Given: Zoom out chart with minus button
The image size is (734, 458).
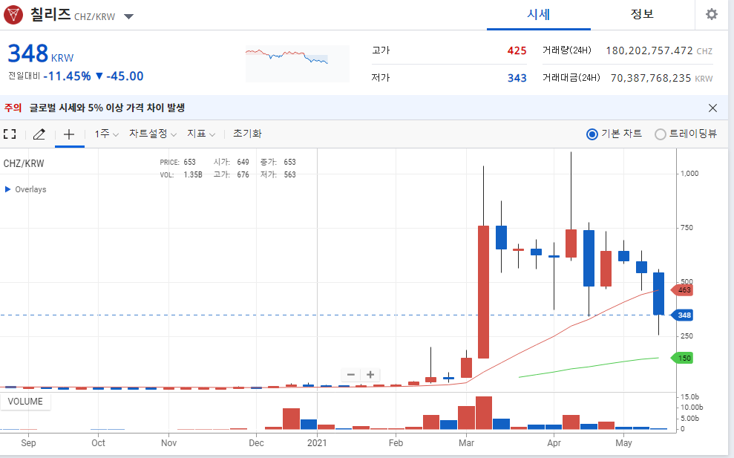Looking at the screenshot, I should tap(351, 375).
